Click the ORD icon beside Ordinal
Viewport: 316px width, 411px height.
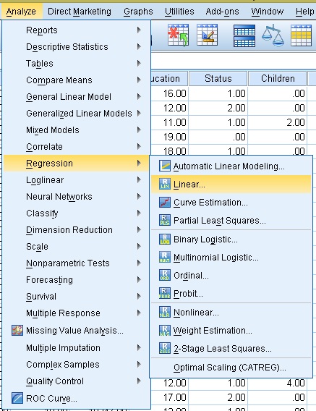tap(165, 275)
